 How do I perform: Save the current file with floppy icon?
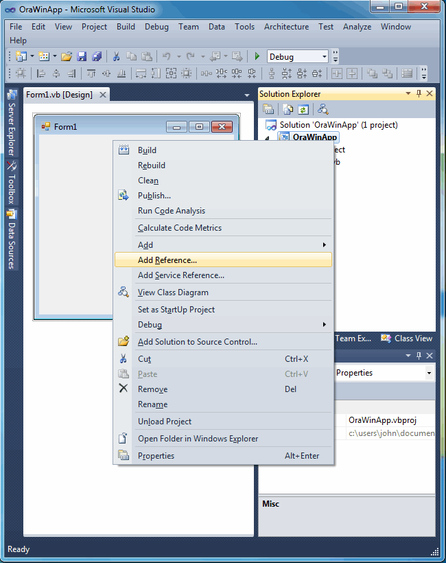pyautogui.click(x=82, y=56)
